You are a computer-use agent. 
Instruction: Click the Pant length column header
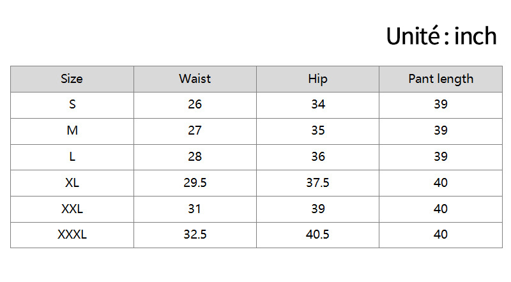point(441,79)
